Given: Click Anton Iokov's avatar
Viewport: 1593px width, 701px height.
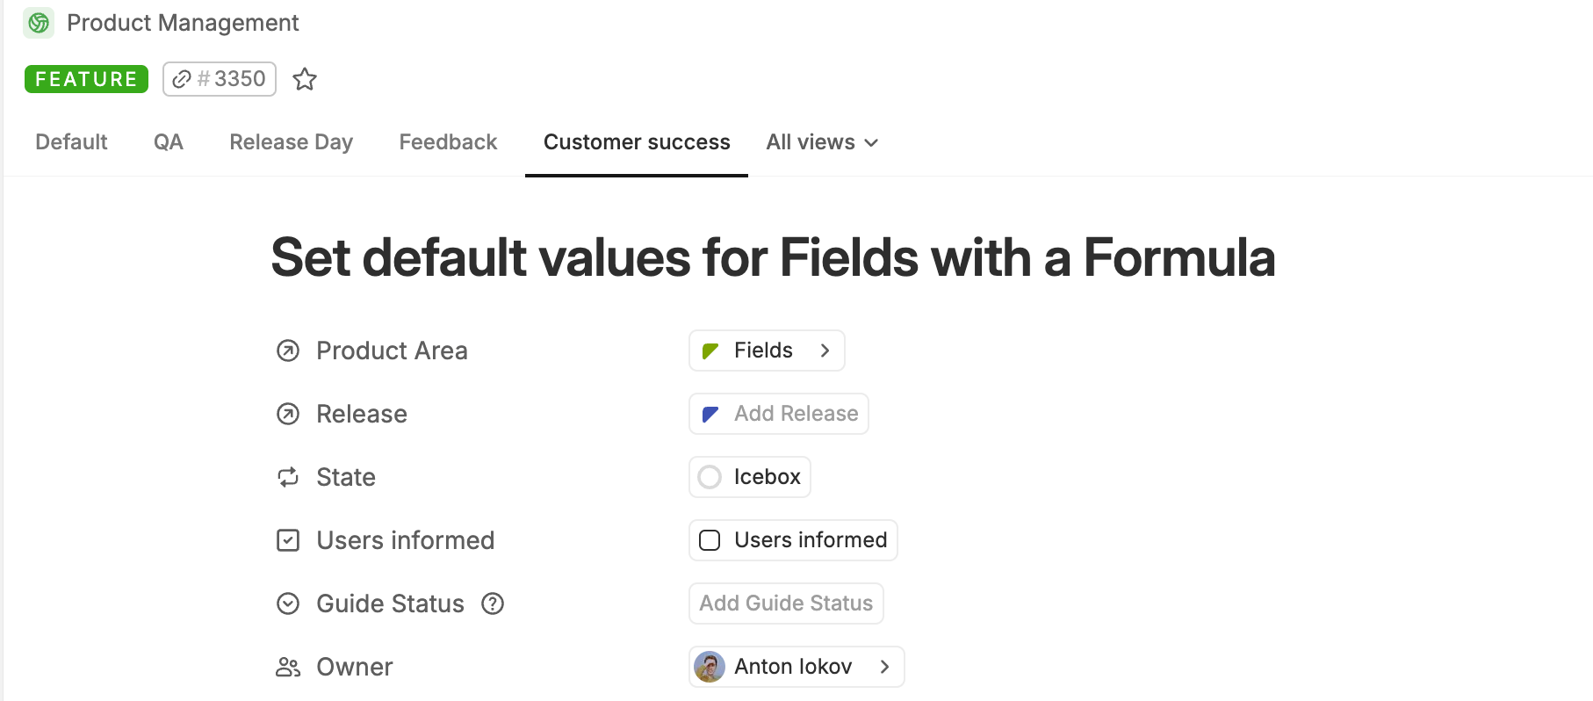Looking at the screenshot, I should coord(710,667).
